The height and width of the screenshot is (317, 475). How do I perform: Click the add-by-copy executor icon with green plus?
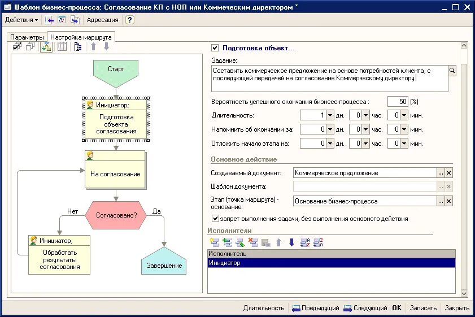click(227, 242)
